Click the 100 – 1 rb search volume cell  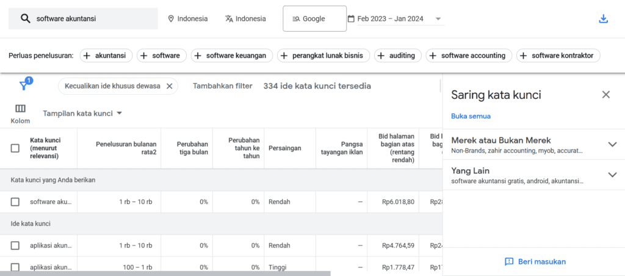pyautogui.click(x=137, y=267)
